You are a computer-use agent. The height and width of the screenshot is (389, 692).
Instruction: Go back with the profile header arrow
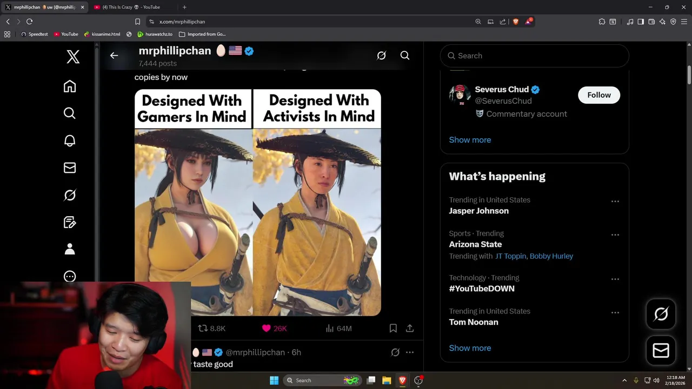pos(114,55)
